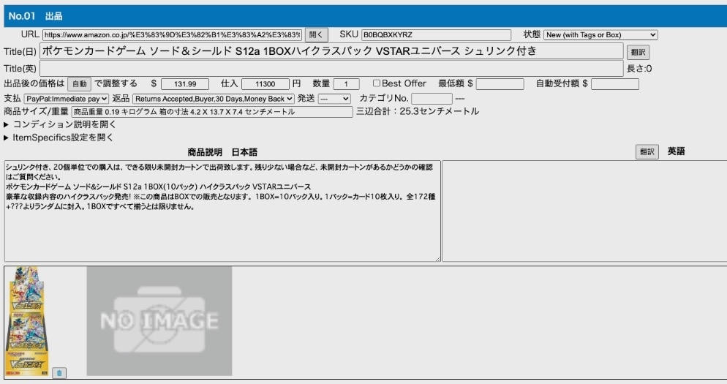Click the 商品サイズ/重量 field
Viewport: 727px width, 384px height.
pos(212,112)
